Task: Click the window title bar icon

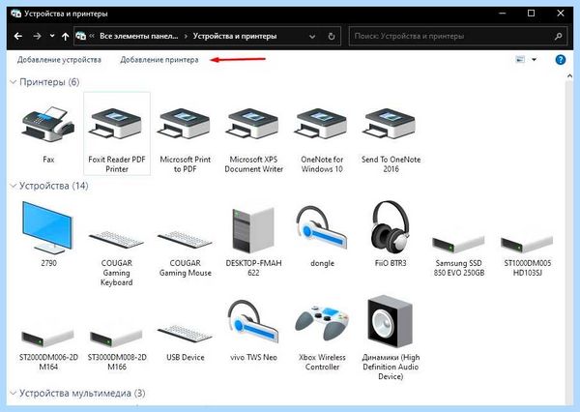Action: tap(15, 14)
